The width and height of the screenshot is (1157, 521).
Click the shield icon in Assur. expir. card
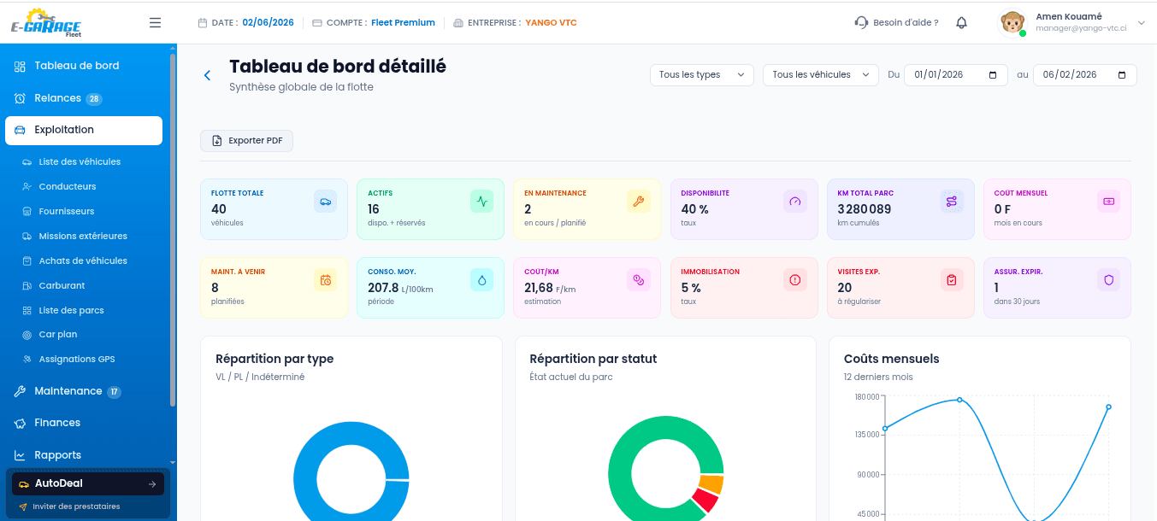click(x=1108, y=280)
